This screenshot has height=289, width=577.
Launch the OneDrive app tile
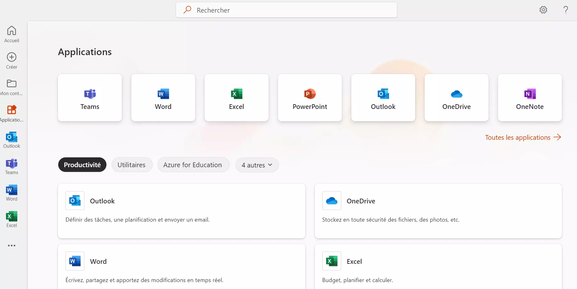coord(456,98)
